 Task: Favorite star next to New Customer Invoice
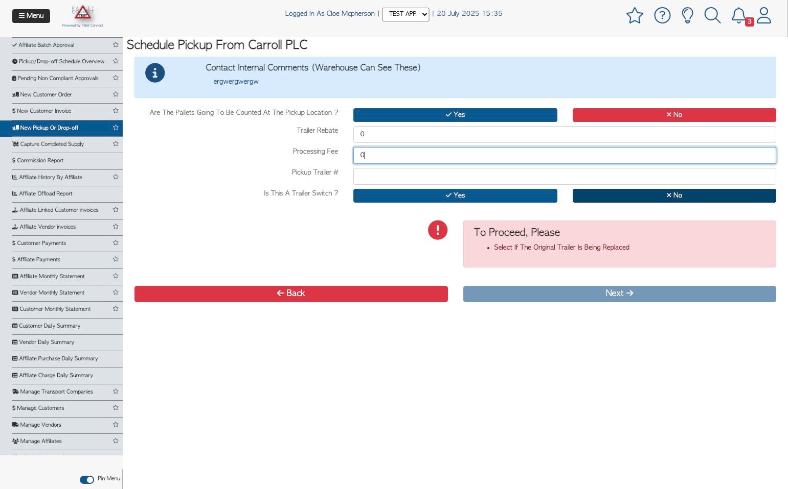point(116,110)
